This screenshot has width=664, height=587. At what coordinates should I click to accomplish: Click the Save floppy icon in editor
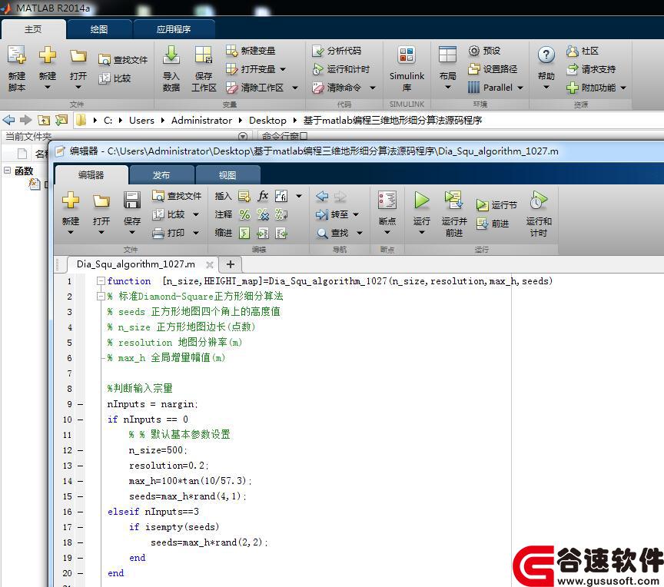coord(132,201)
